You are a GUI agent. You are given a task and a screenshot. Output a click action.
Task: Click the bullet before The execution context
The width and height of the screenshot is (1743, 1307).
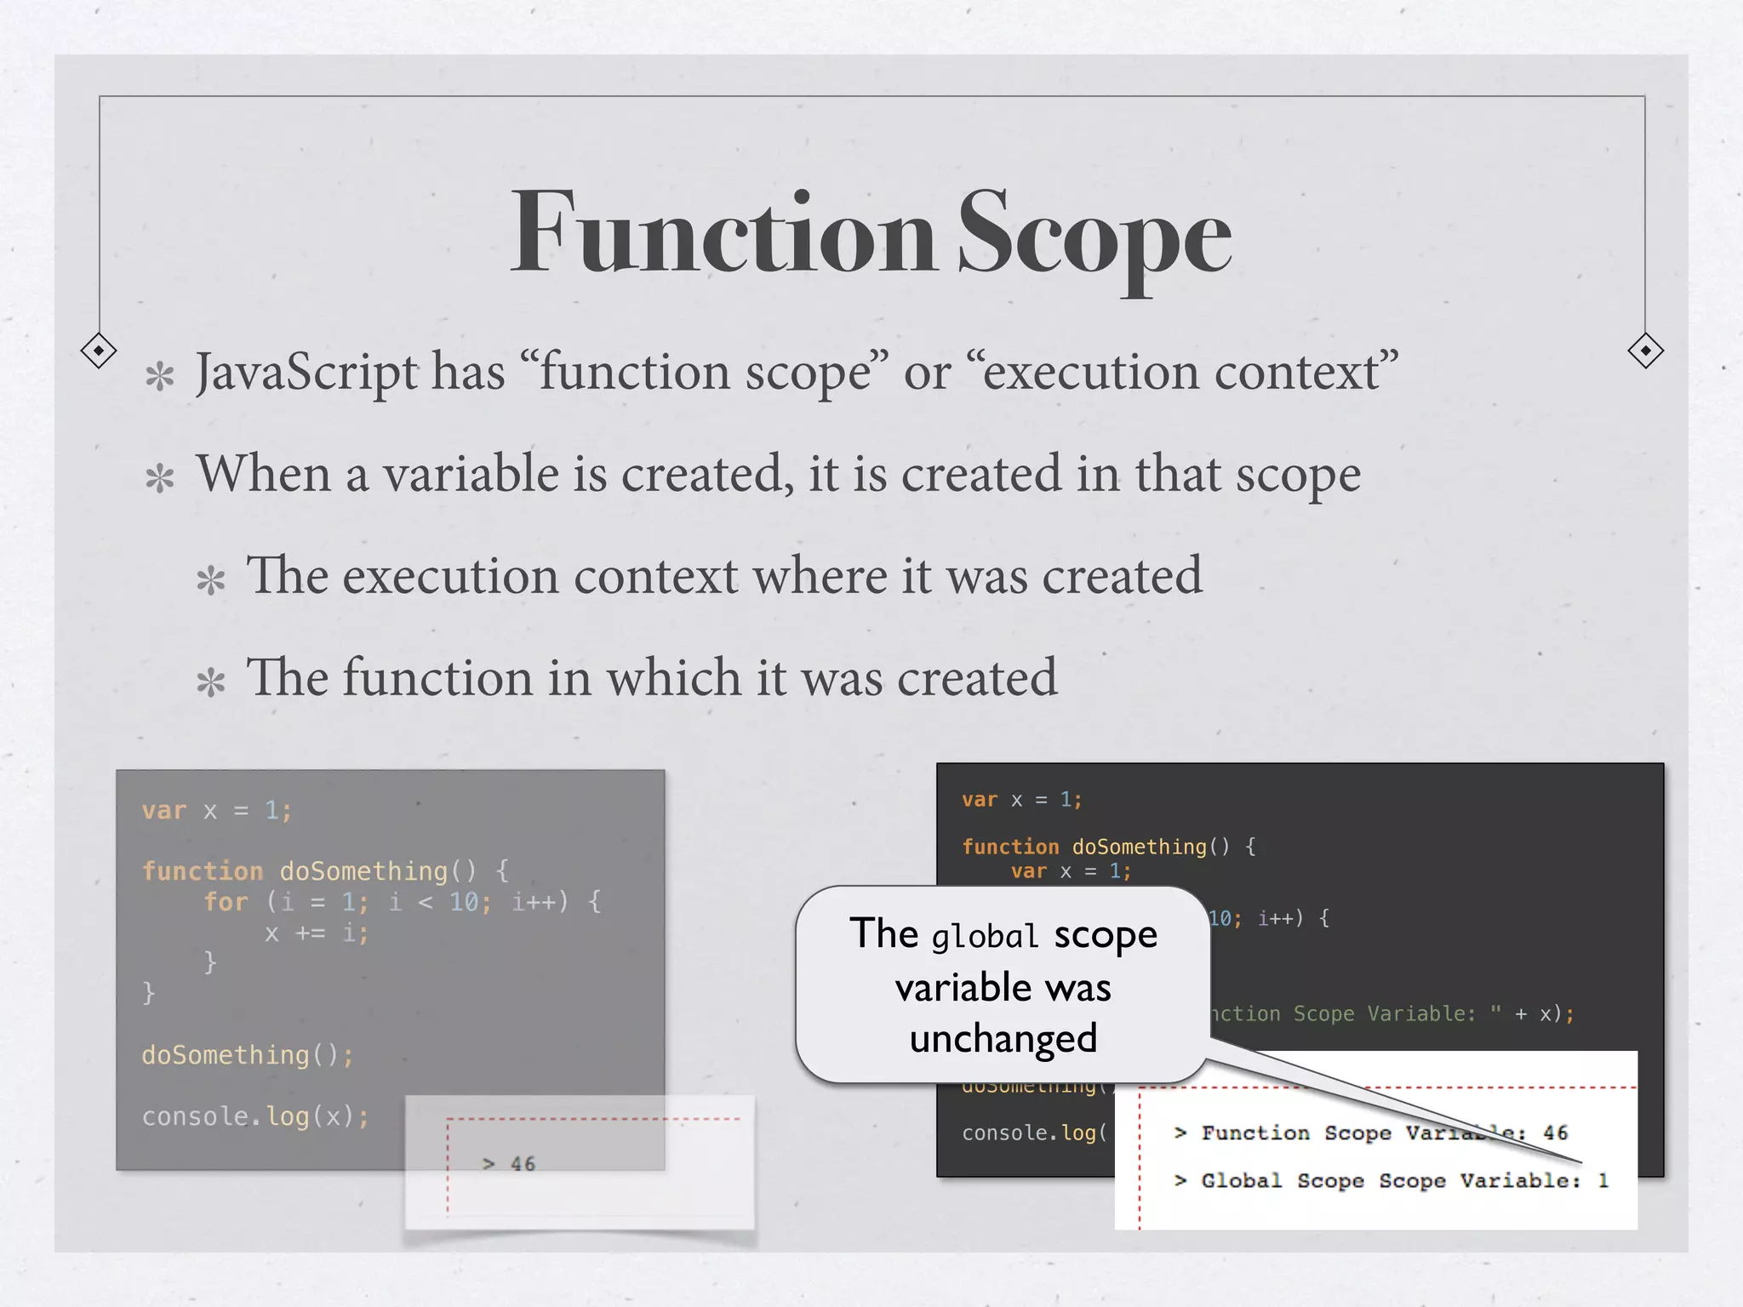[210, 580]
